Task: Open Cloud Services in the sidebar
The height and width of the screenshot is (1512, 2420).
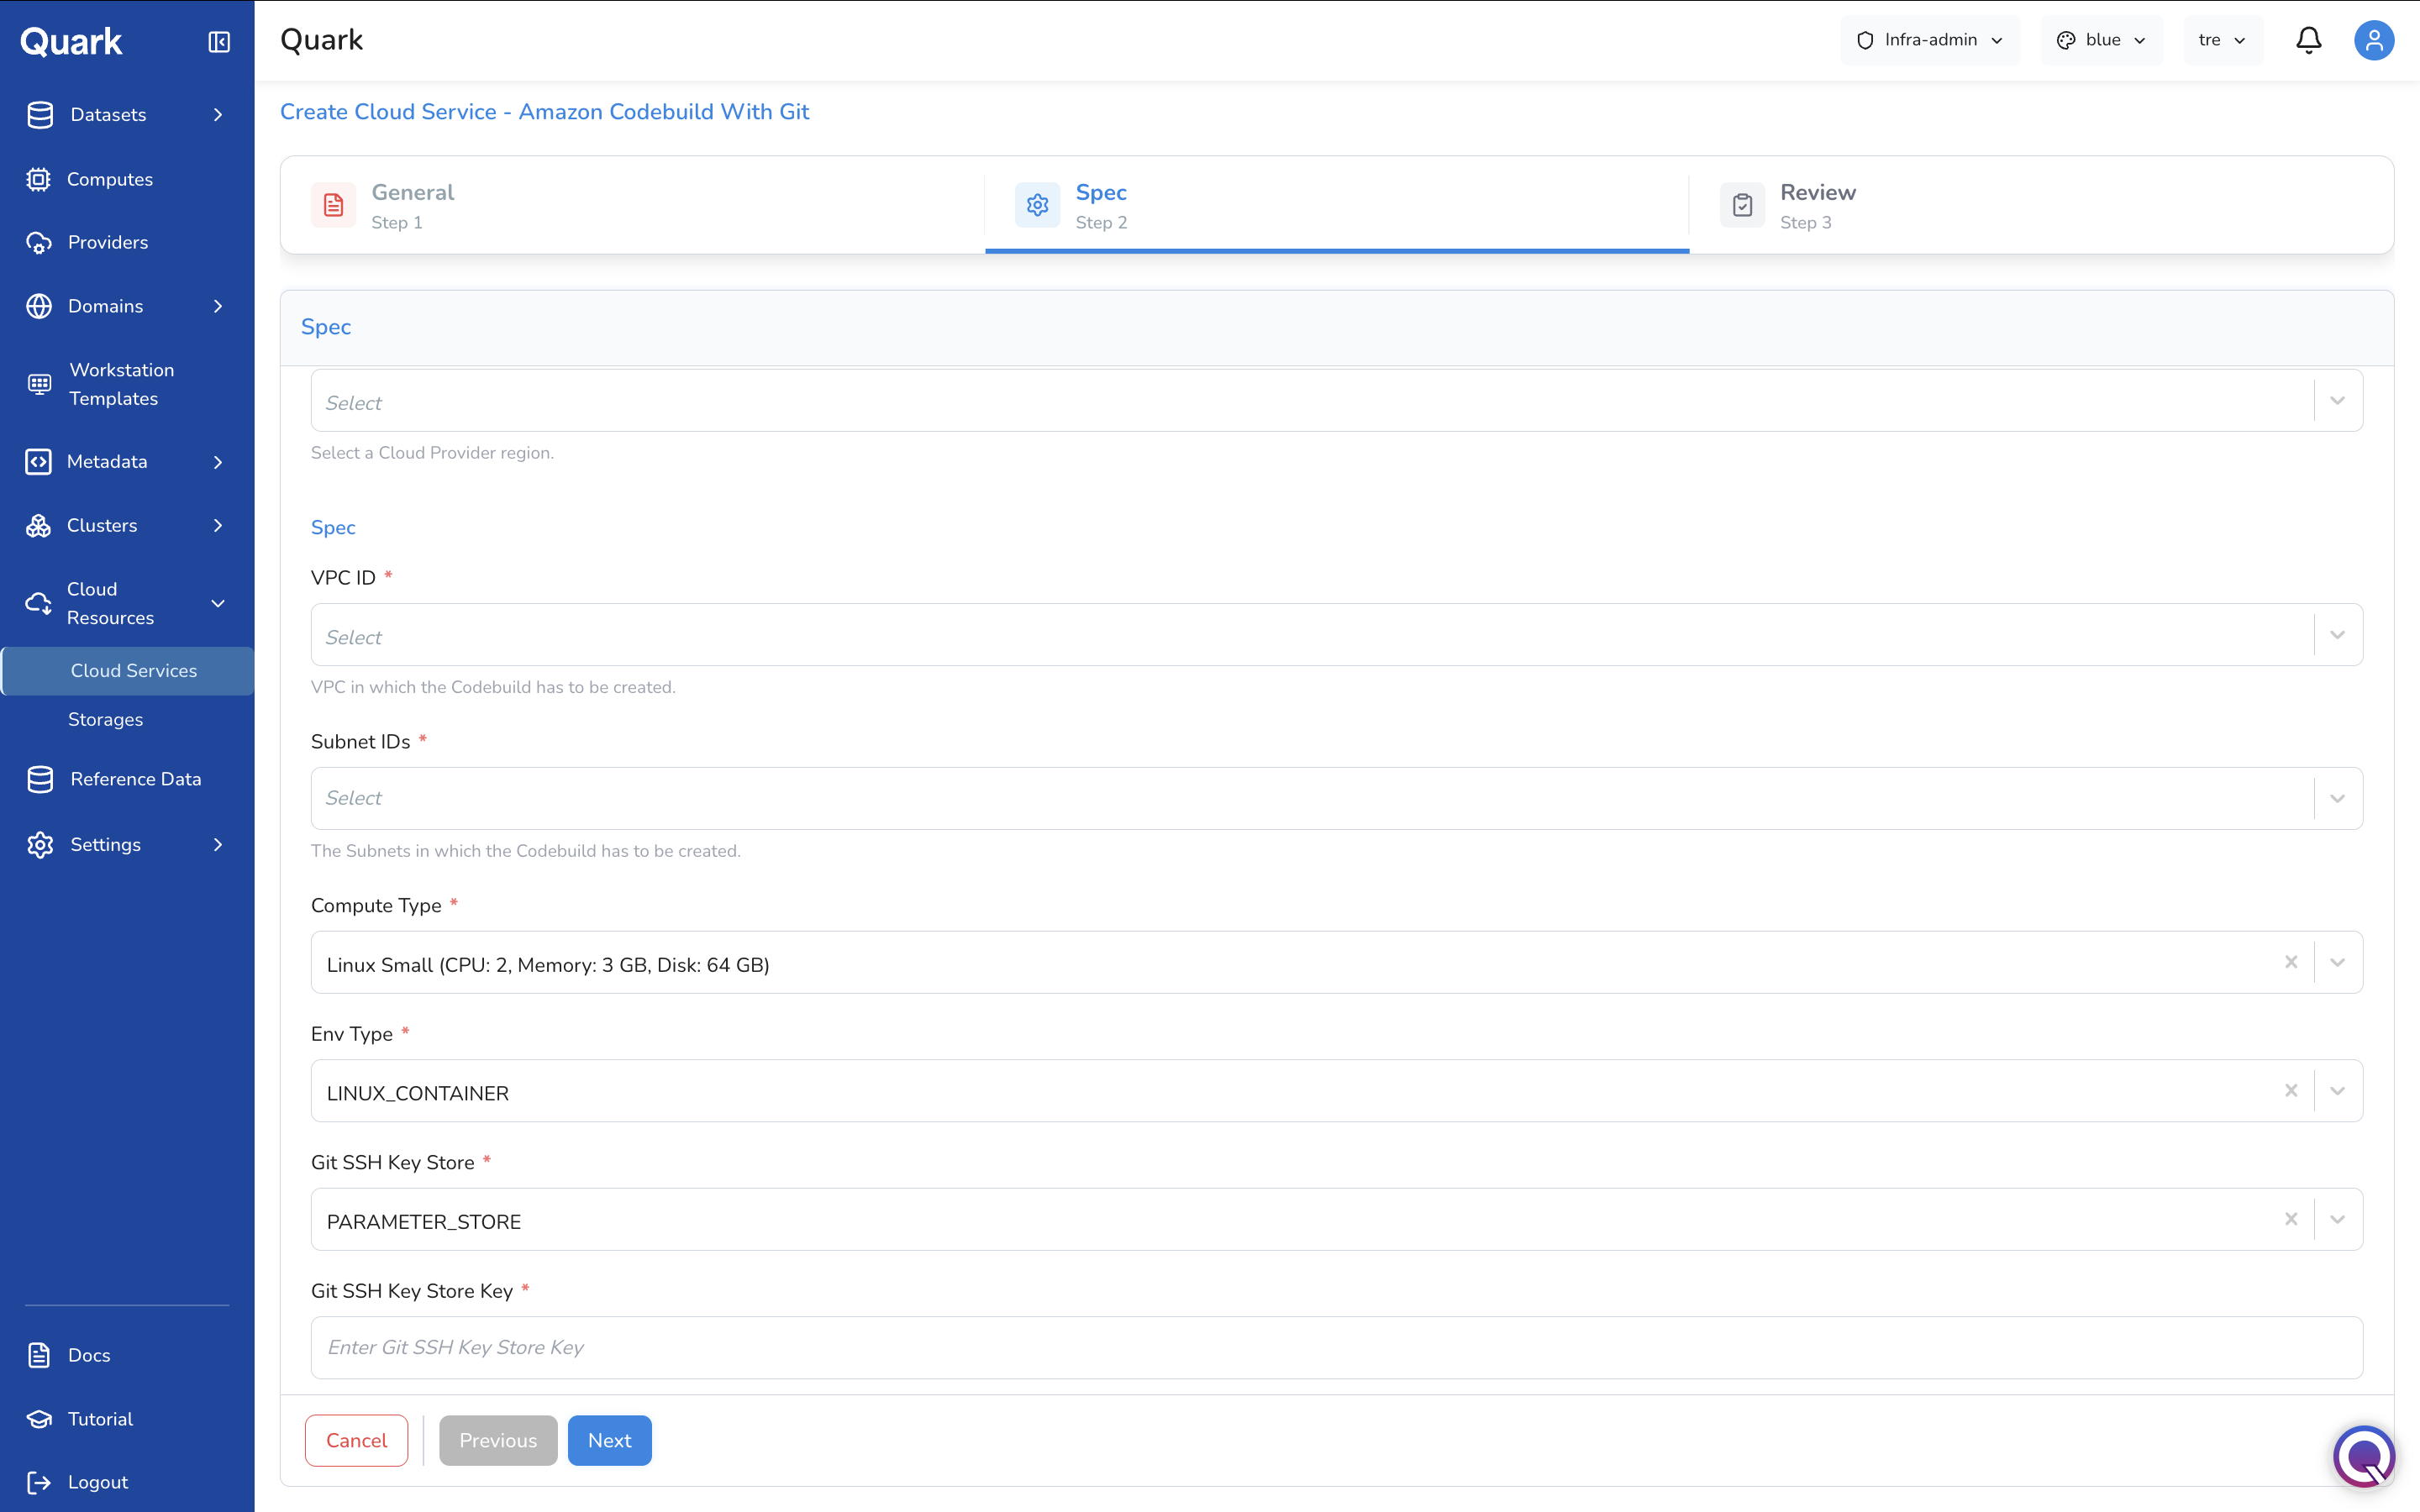Action: pyautogui.click(x=128, y=671)
